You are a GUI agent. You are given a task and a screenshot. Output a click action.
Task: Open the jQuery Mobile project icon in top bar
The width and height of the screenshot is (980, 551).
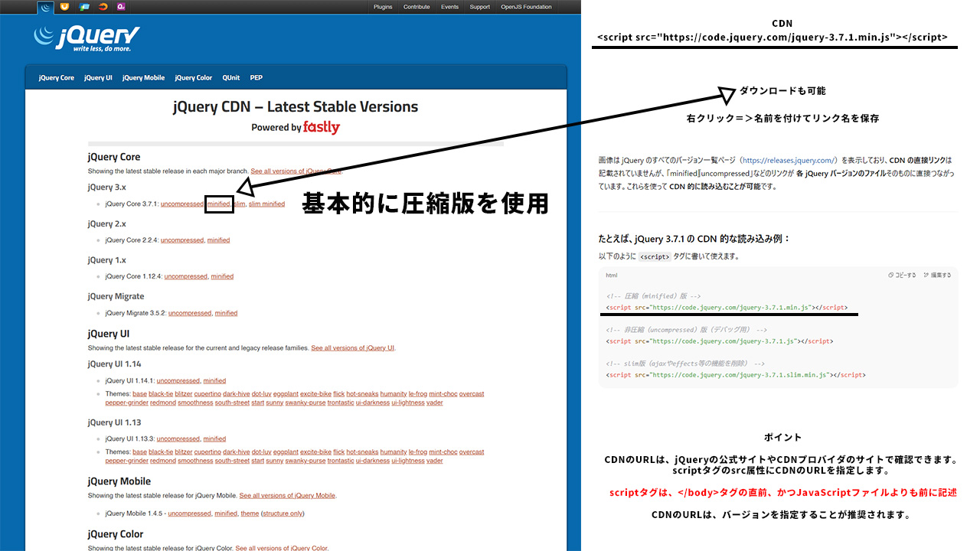(84, 8)
